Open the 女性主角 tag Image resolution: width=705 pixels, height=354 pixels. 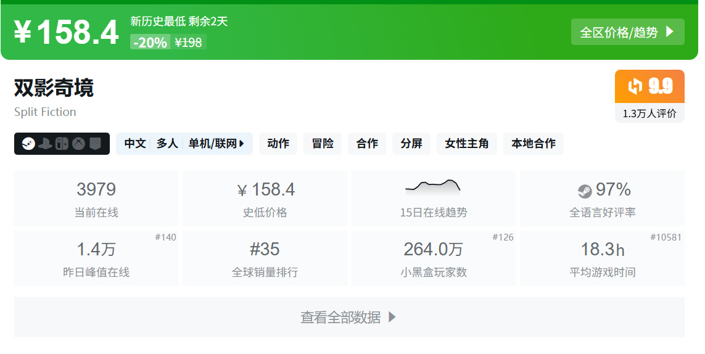tap(467, 144)
